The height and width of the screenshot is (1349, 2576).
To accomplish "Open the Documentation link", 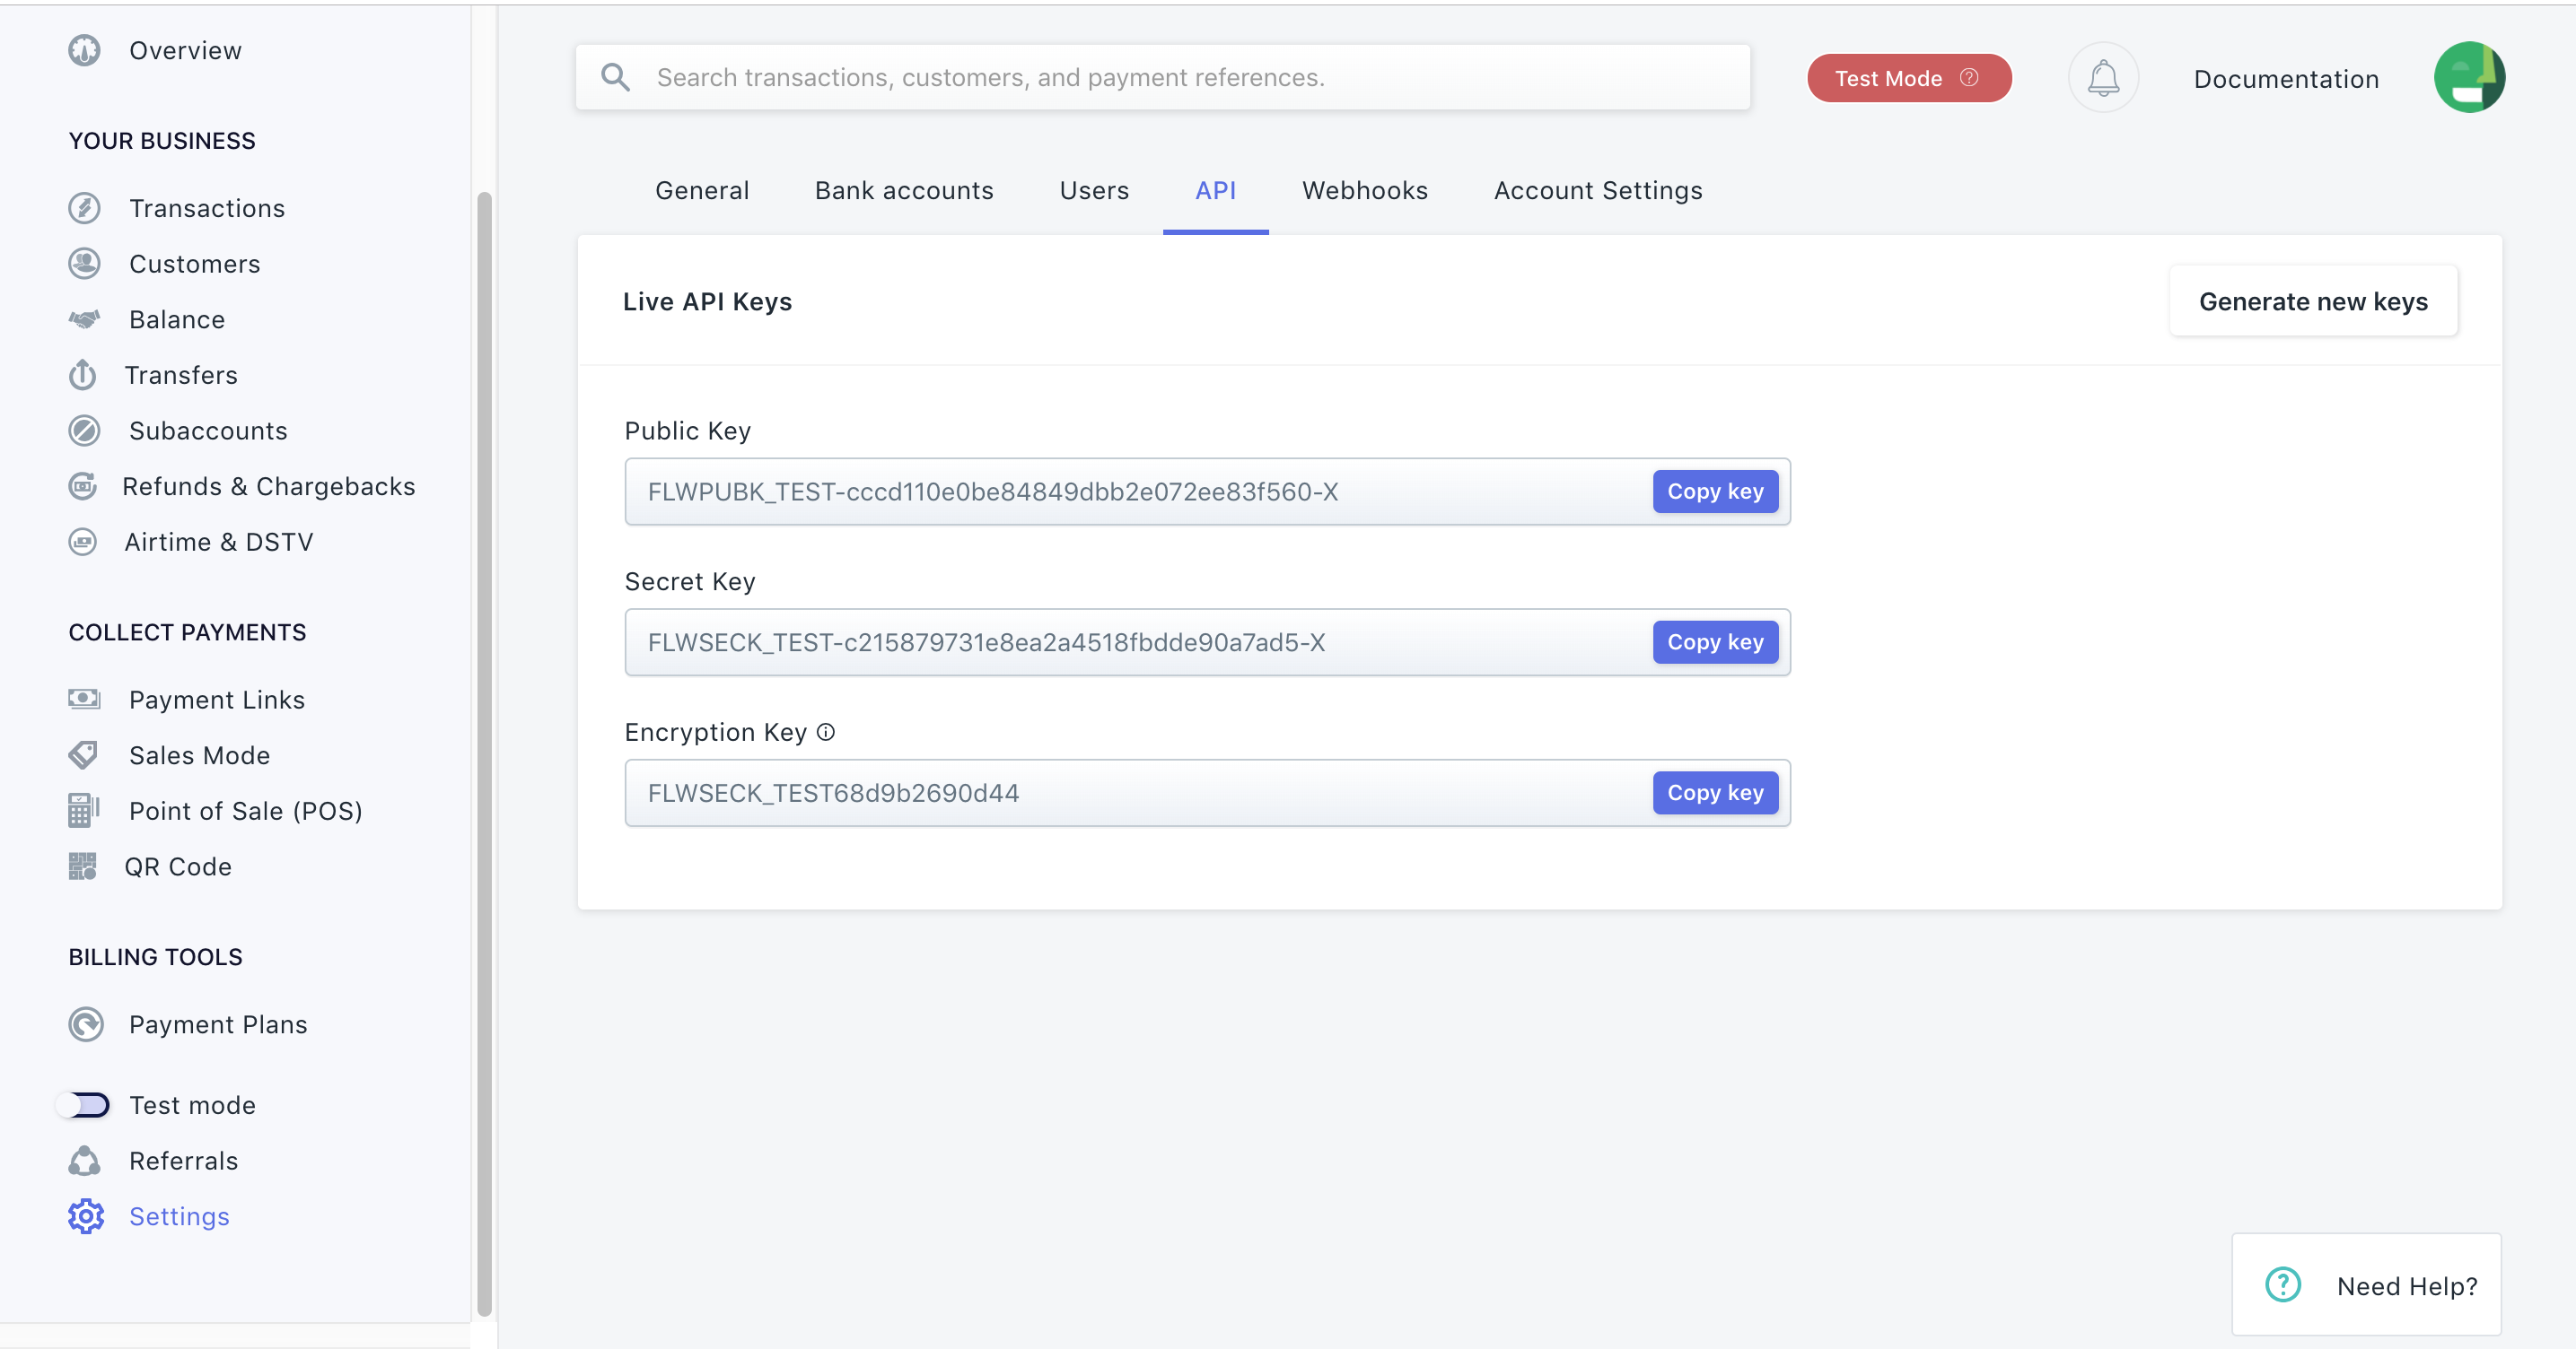I will (2286, 79).
